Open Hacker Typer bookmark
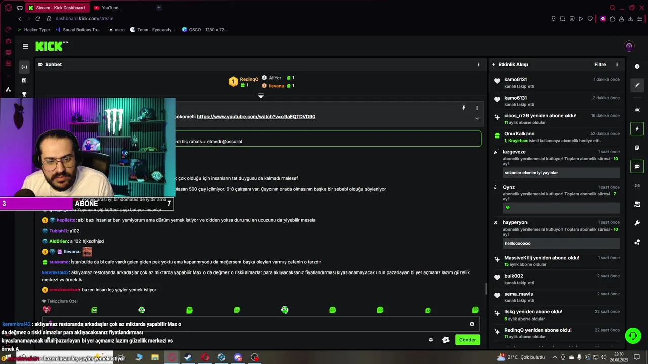Screen dimensions: 648x364 click(x=33, y=30)
